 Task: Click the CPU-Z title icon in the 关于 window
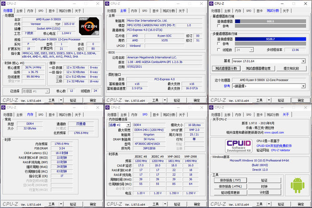[x=211, y=108]
